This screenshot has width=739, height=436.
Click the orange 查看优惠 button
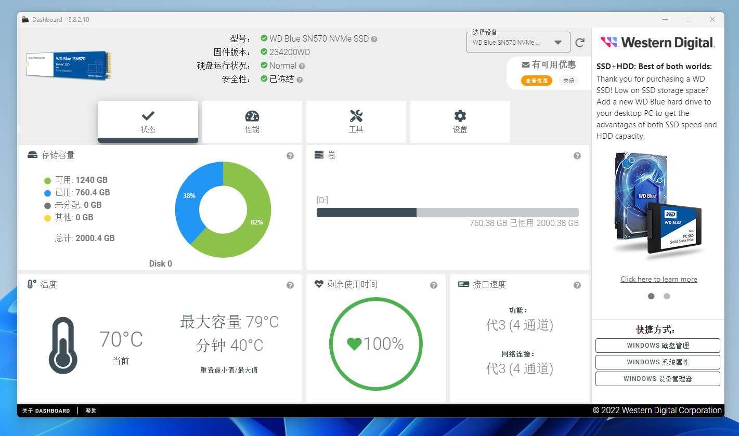point(536,81)
